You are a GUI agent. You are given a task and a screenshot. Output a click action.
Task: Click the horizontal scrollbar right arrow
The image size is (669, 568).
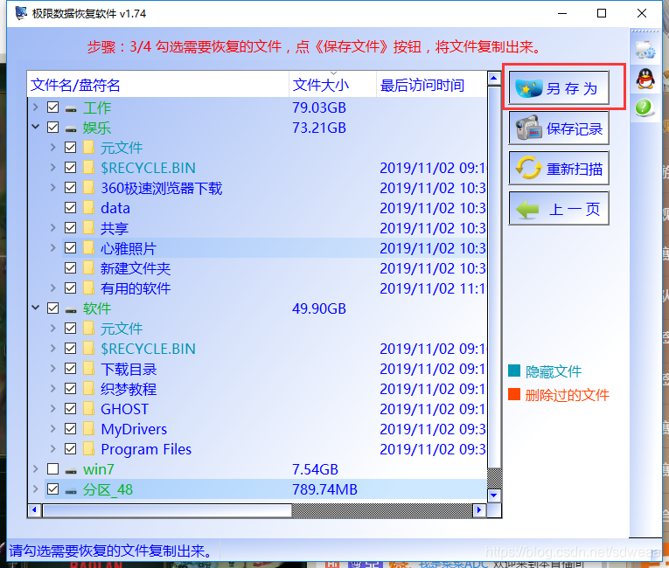tap(479, 510)
